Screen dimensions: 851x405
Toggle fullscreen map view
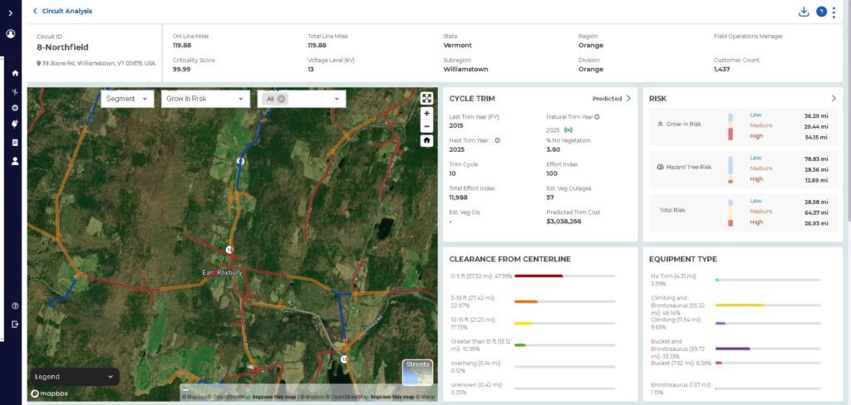pos(426,99)
